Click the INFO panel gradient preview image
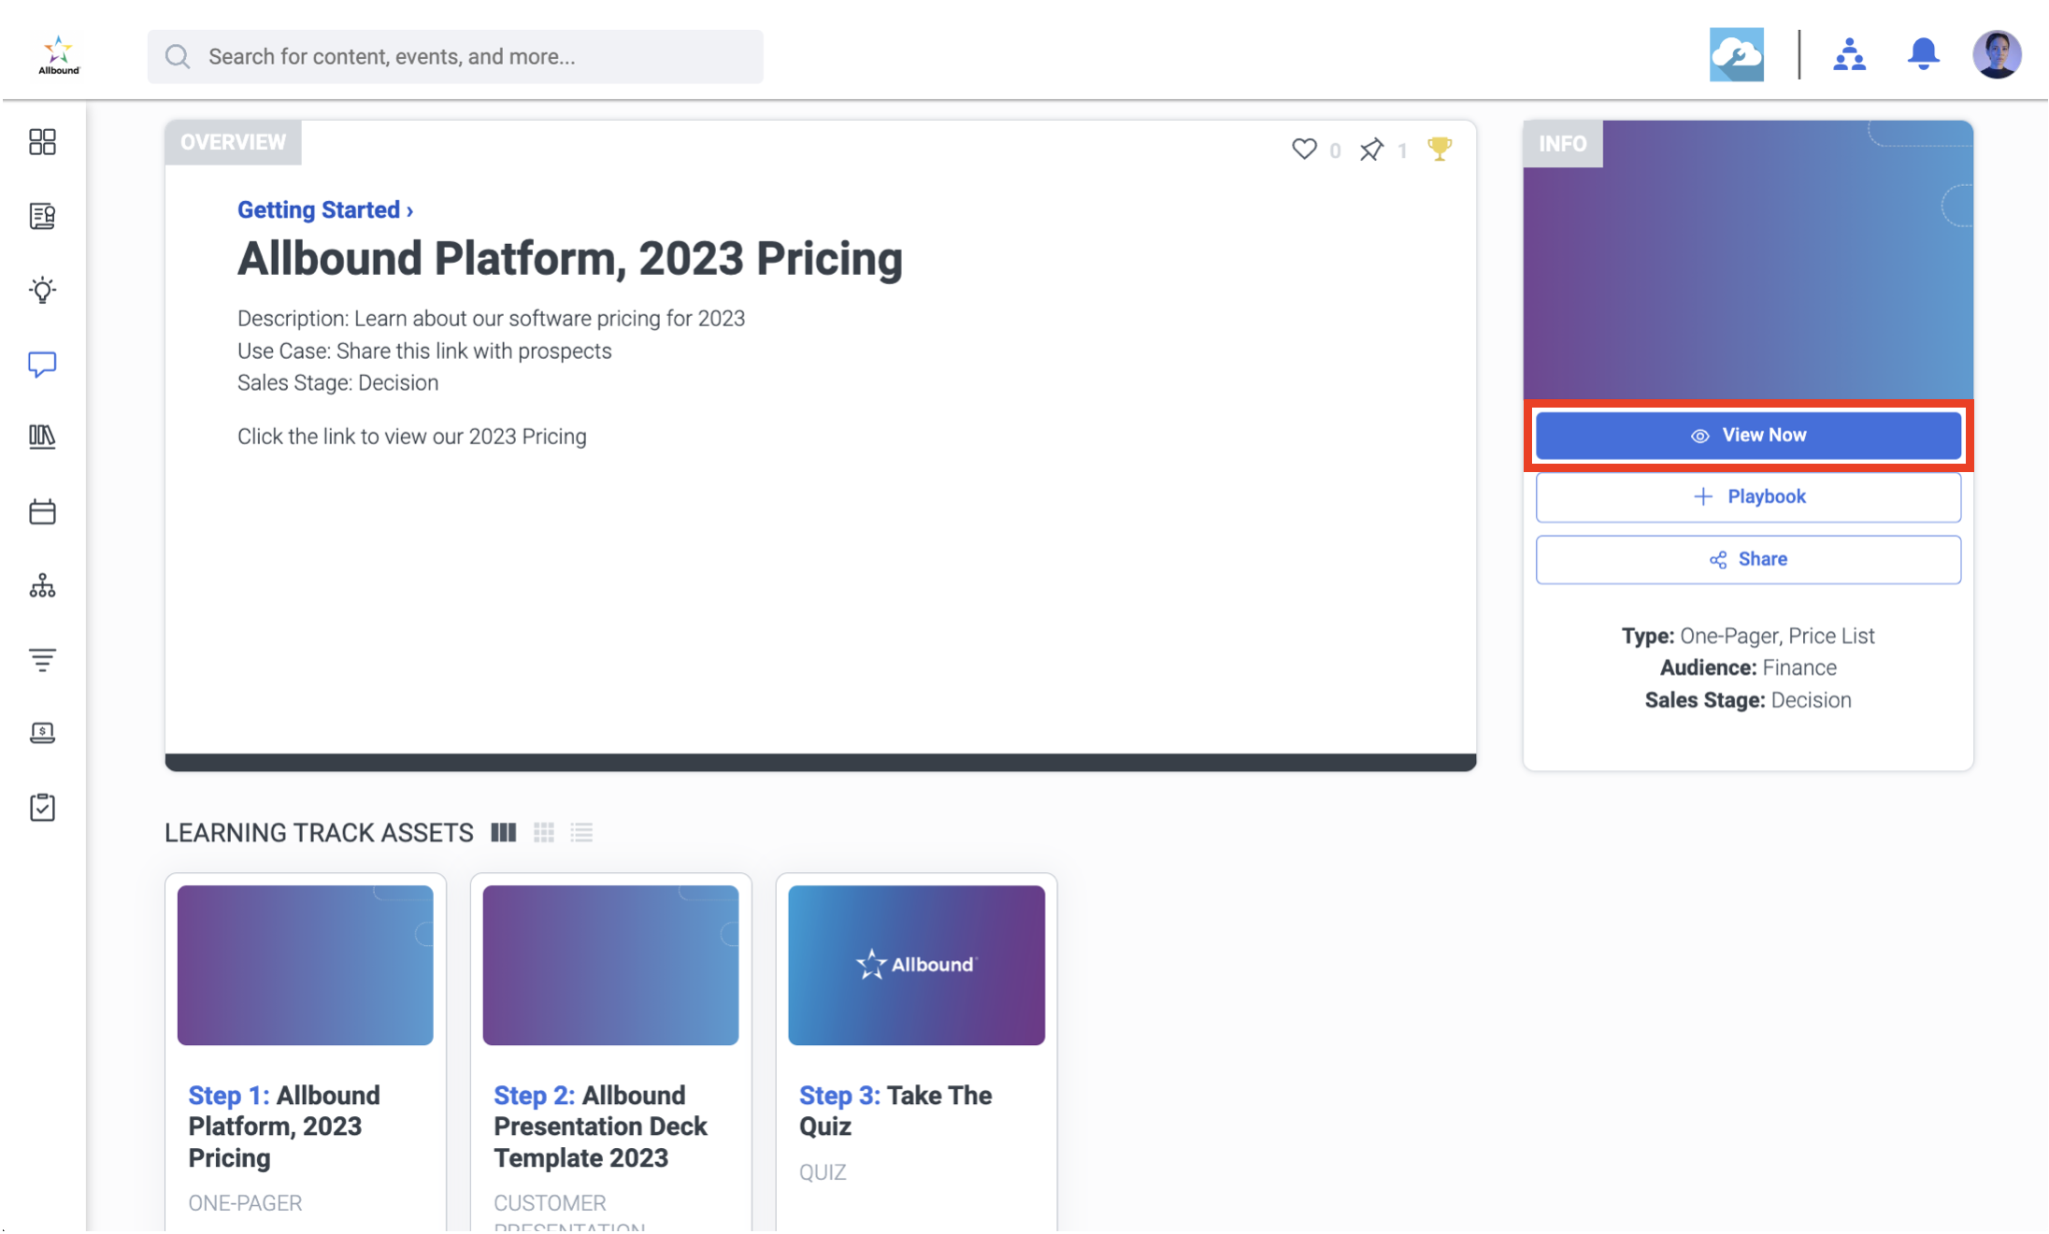2049x1234 pixels. coord(1748,262)
